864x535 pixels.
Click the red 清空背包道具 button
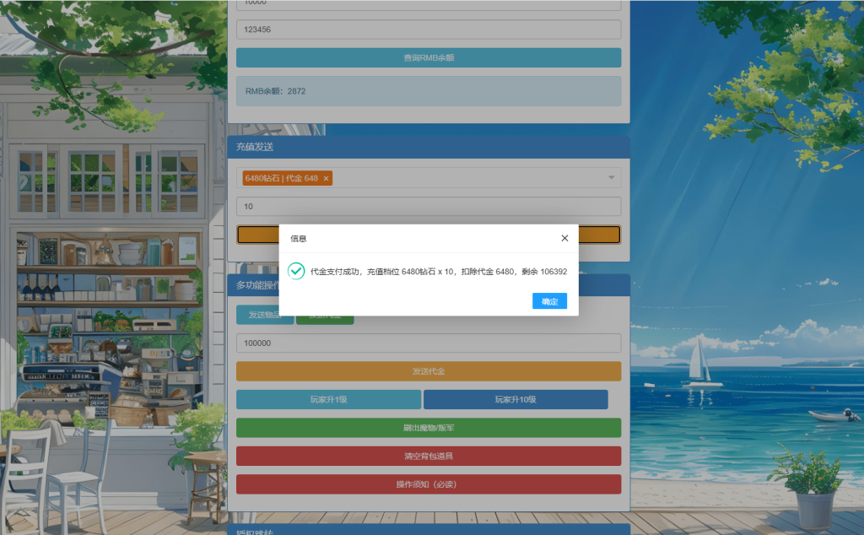(429, 456)
